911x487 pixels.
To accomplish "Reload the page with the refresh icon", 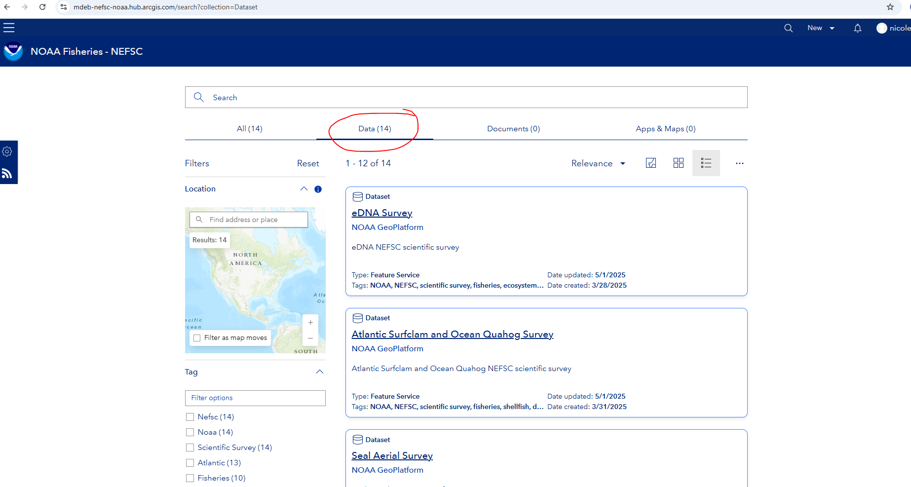I will [42, 7].
